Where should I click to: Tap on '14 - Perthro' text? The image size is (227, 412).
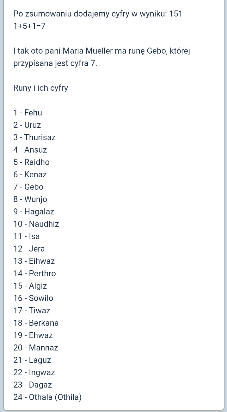(35, 273)
